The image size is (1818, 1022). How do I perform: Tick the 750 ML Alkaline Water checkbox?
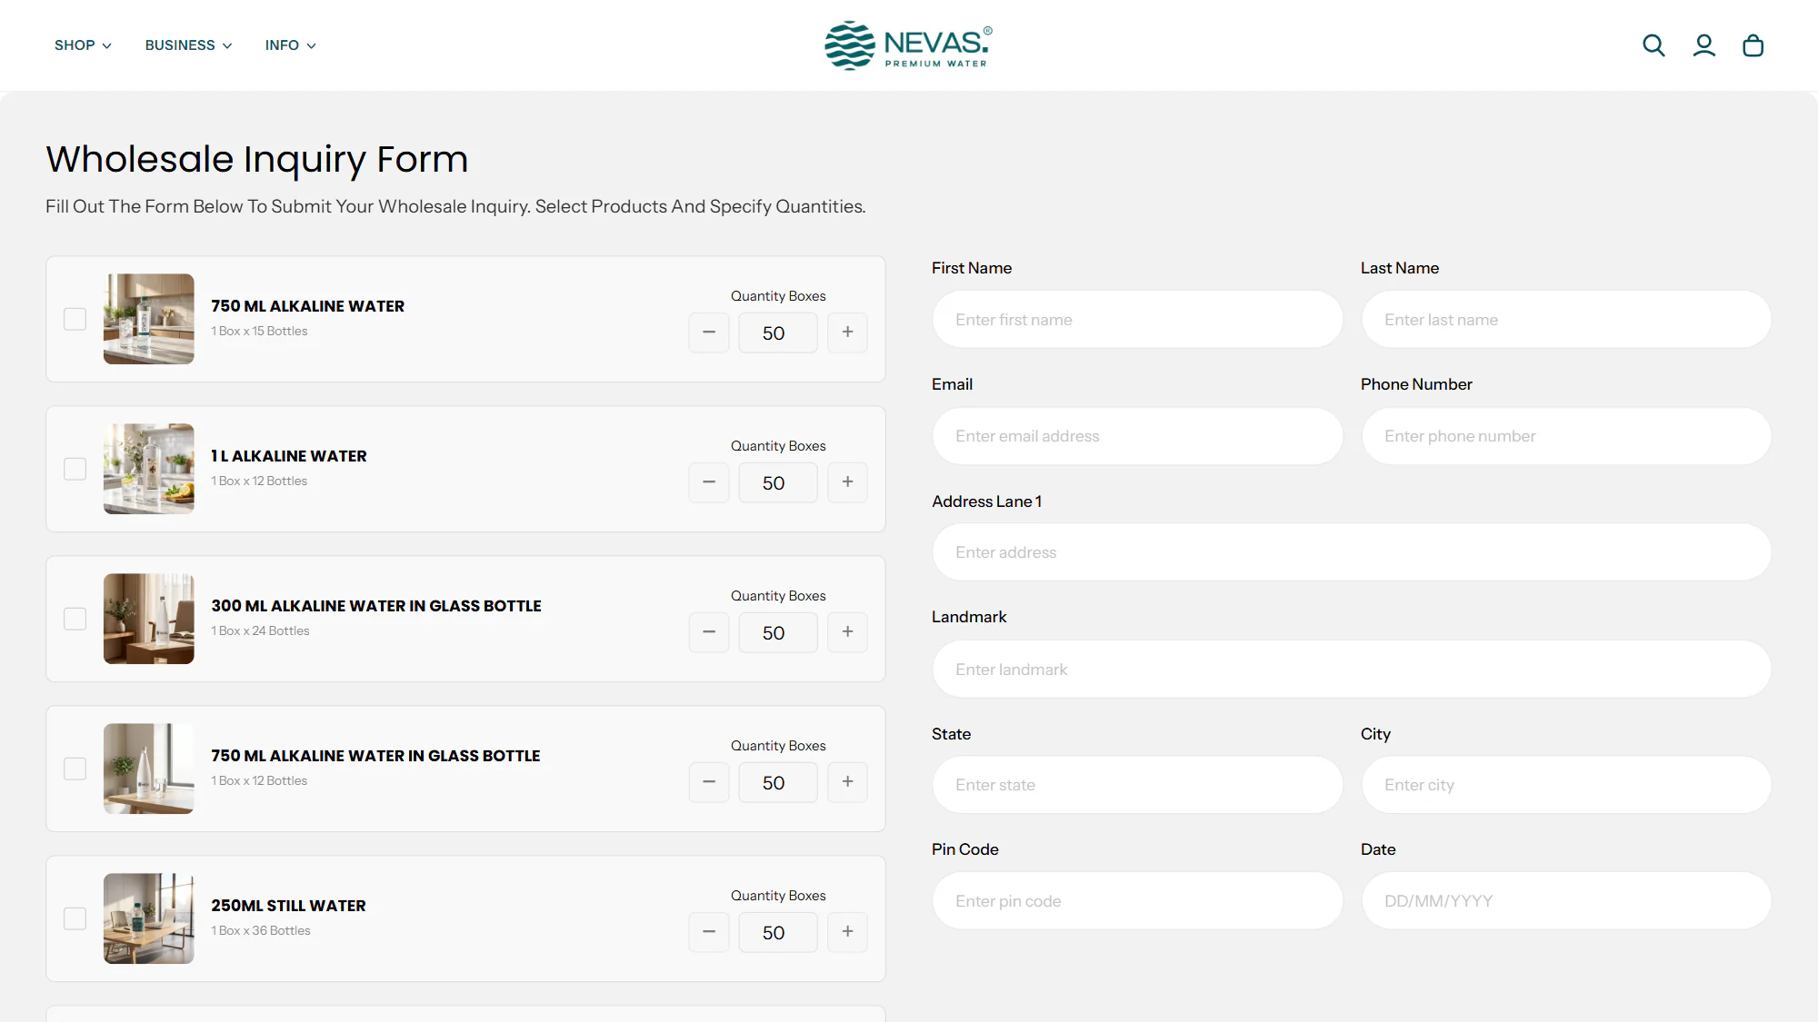(75, 319)
